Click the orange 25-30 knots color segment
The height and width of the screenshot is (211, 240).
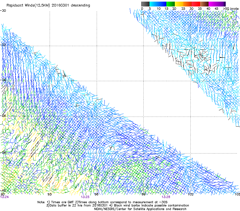[187, 4]
